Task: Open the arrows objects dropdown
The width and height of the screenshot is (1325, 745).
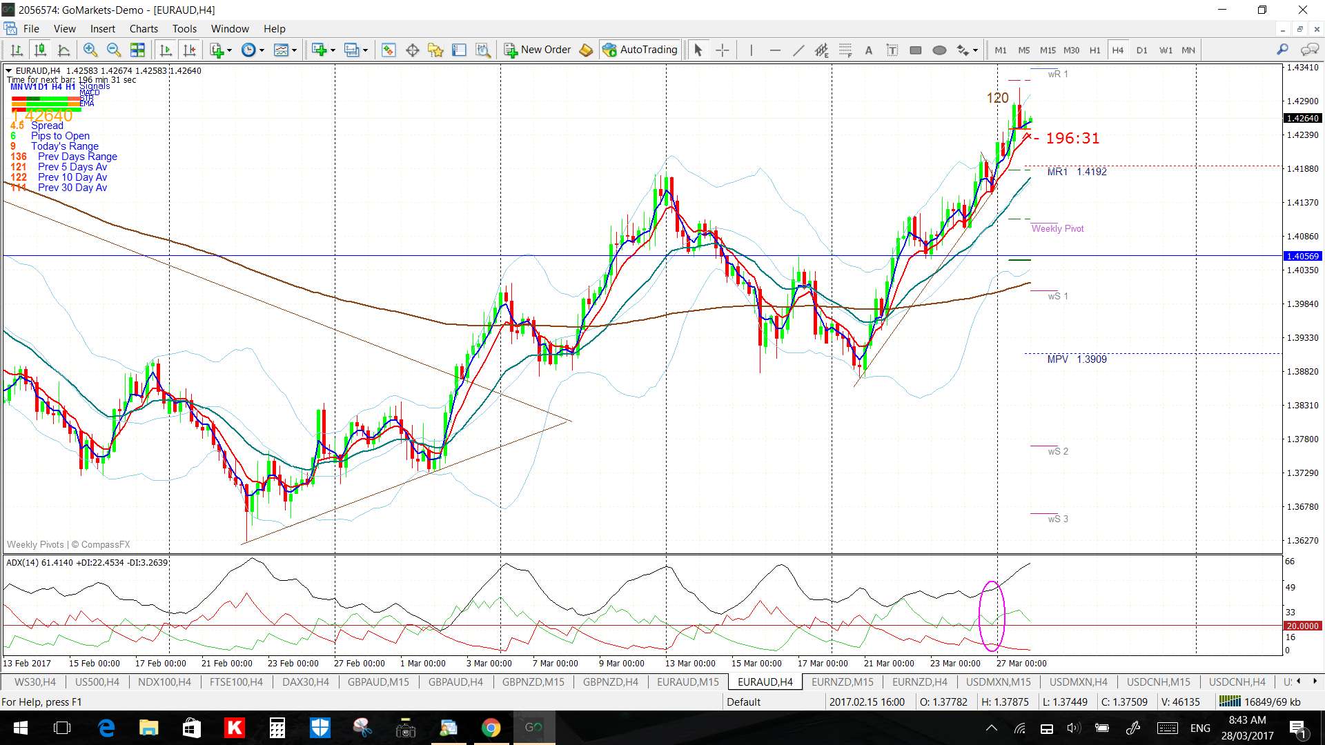Action: pos(968,50)
